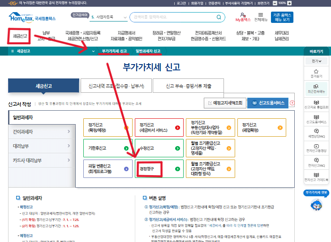331x242 pixels.
Task: Open 신고자료 통합조회 sidebar icon
Action: pos(316,103)
